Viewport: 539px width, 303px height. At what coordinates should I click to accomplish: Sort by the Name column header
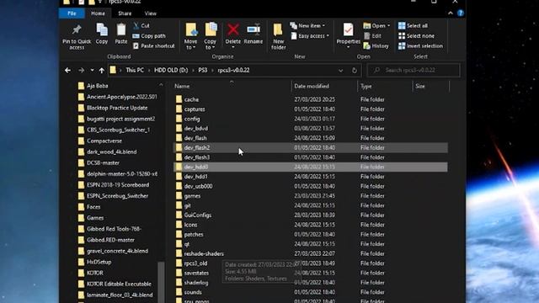(182, 86)
